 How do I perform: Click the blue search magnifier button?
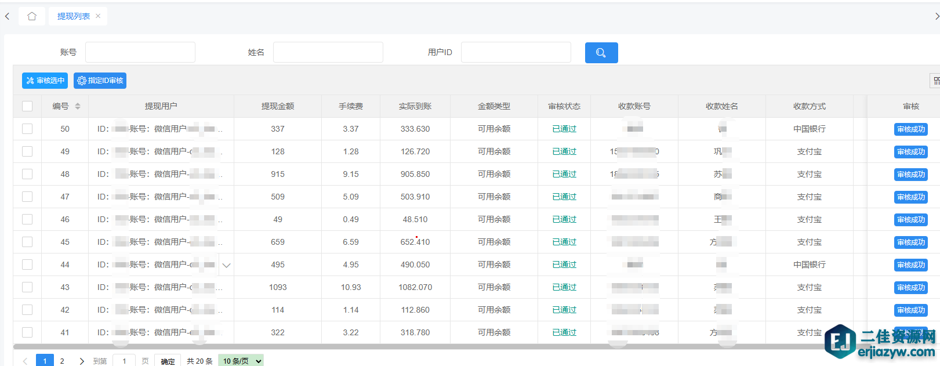[601, 53]
